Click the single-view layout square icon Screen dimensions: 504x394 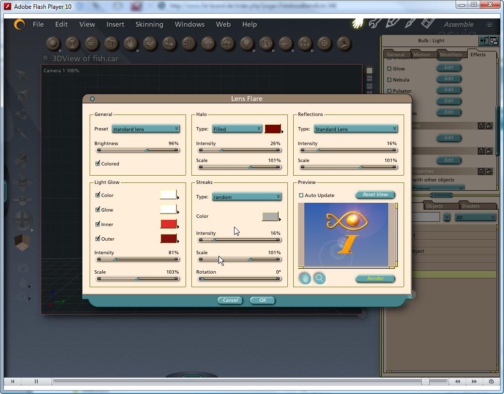click(370, 70)
